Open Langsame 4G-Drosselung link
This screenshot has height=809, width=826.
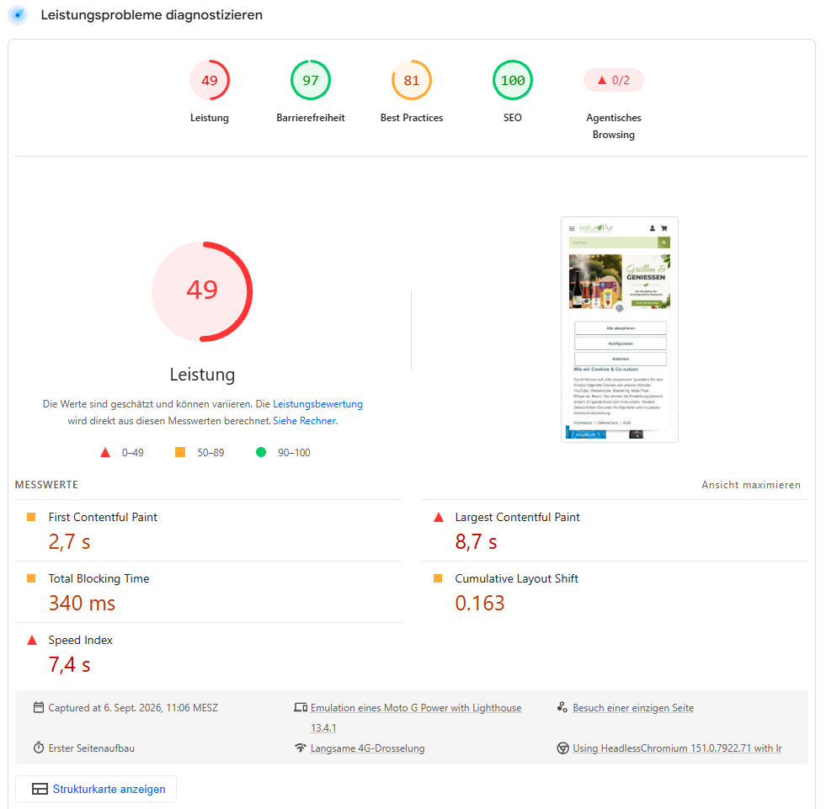click(367, 748)
